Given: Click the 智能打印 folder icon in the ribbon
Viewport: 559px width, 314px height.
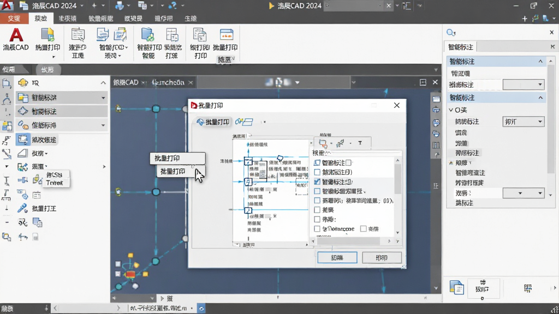Looking at the screenshot, I should [148, 35].
